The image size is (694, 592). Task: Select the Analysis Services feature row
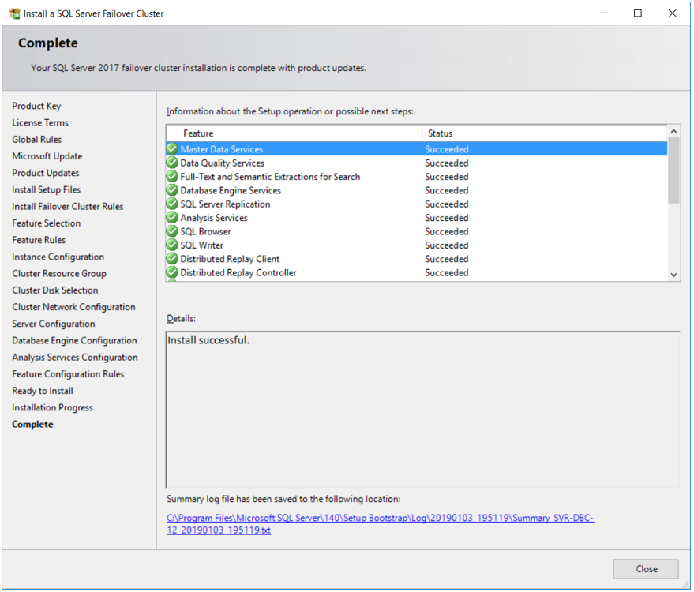pos(417,218)
